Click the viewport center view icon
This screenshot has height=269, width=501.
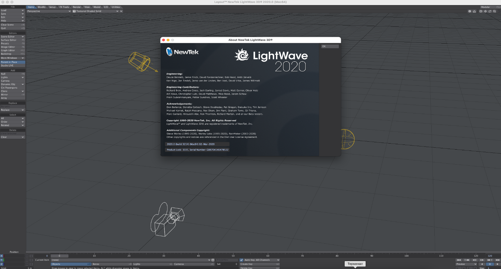[x=481, y=11]
